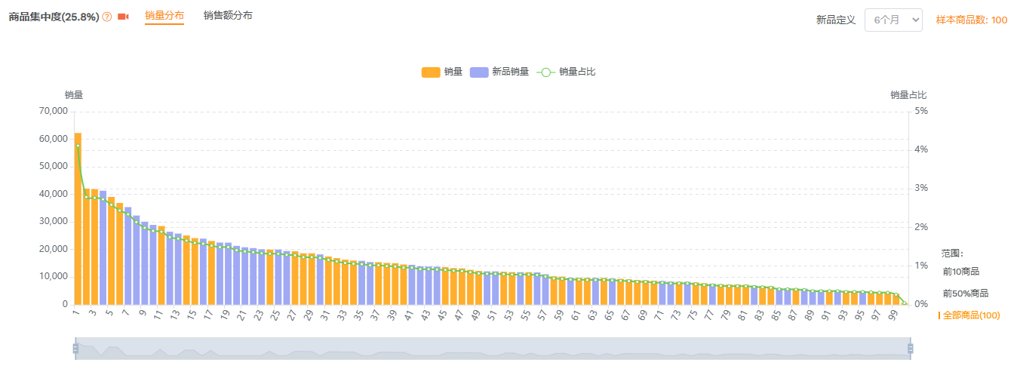1020x375 pixels.
Task: Click the green 销量占比 legend line marker
Action: pos(545,72)
